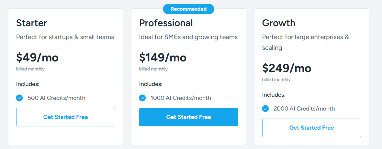Image resolution: width=382 pixels, height=149 pixels.
Task: Click the checkmark icon beside 2000 AI Credits
Action: point(265,109)
